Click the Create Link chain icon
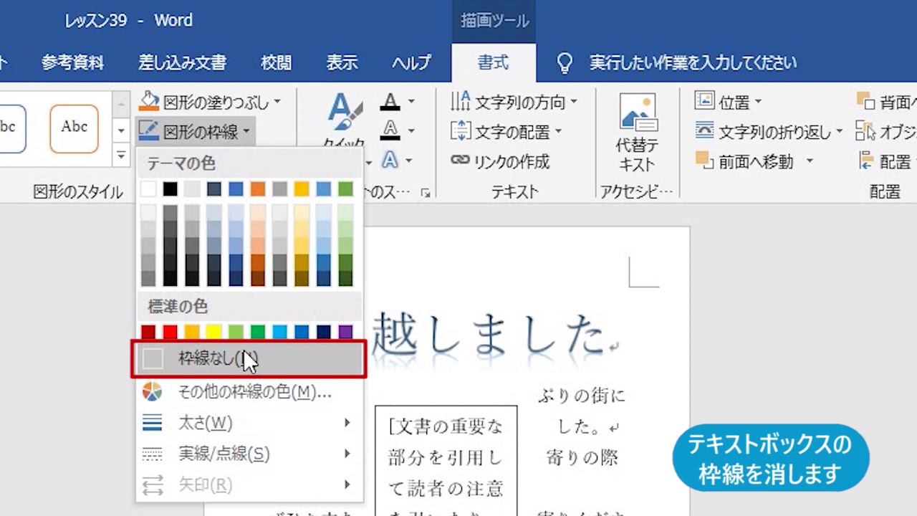The height and width of the screenshot is (516, 917). [460, 161]
